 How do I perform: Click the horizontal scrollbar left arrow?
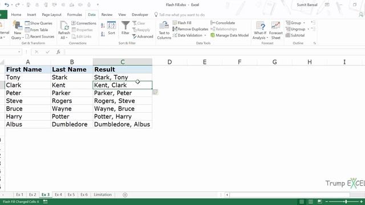click(x=227, y=195)
